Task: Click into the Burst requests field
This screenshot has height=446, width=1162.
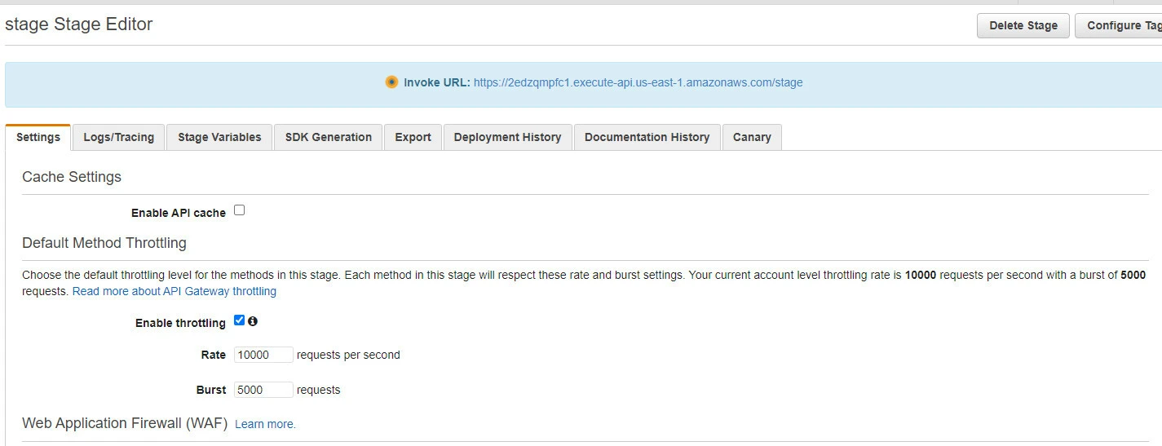Action: 263,390
